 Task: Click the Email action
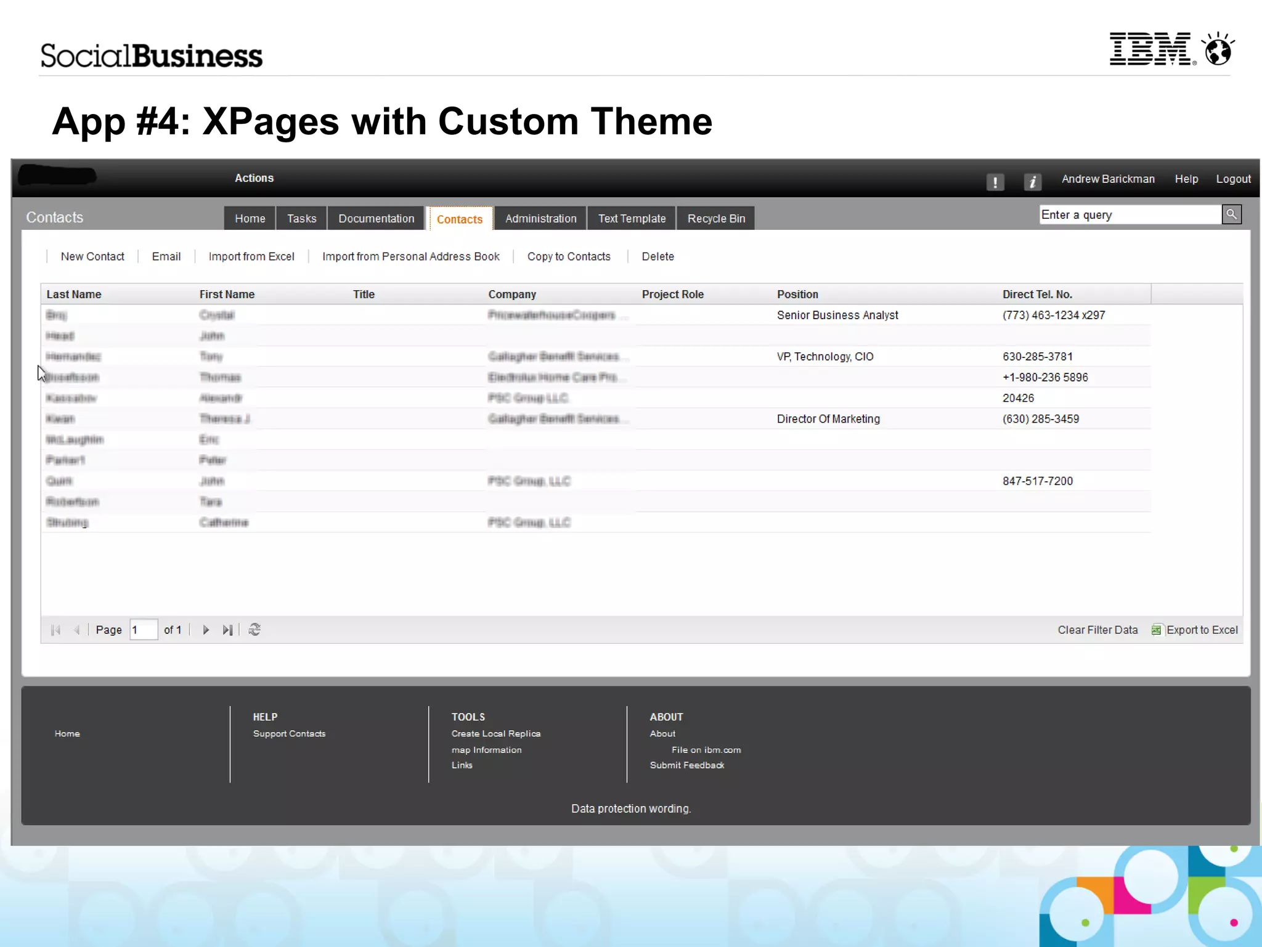(166, 256)
